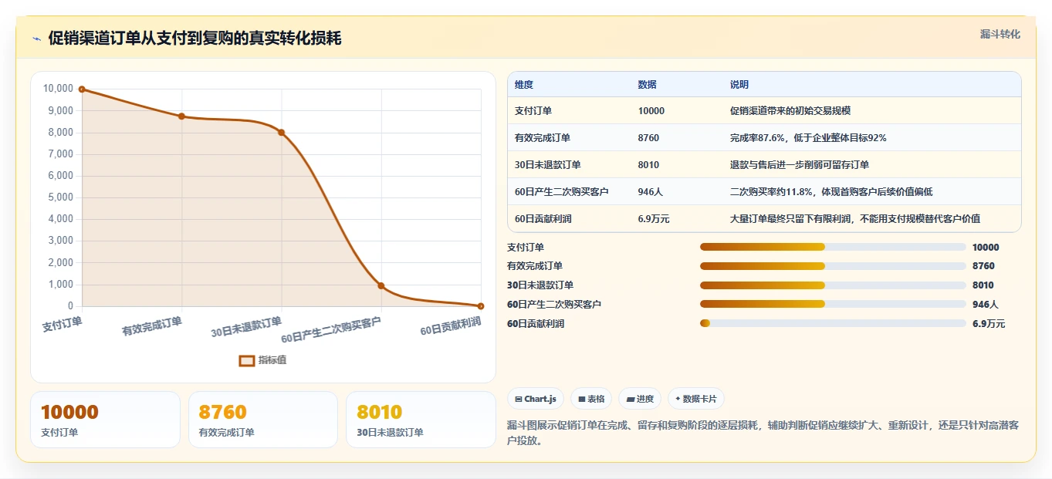Viewport: 1052px width, 479px height.
Task: Open the 8760 有效完成订单 data card
Action: (263, 420)
